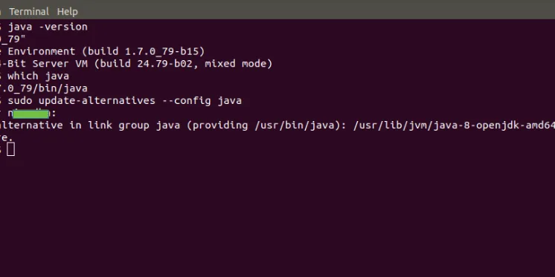Click the "--config" flag in the command
This screenshot has width=555, height=277.
pyautogui.click(x=186, y=101)
